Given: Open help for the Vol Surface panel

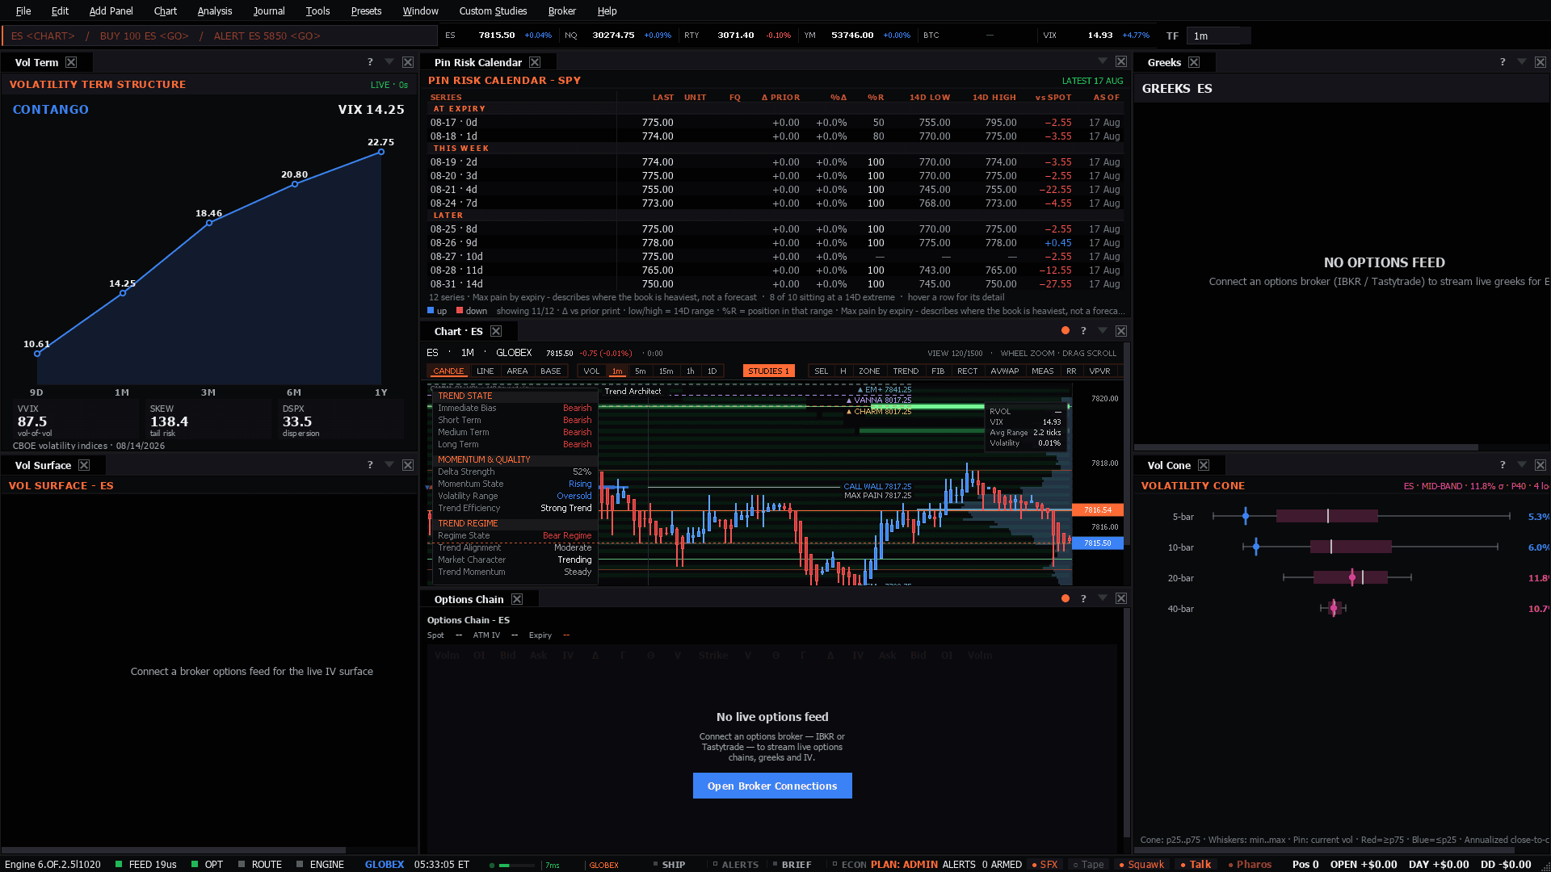Looking at the screenshot, I should (370, 465).
